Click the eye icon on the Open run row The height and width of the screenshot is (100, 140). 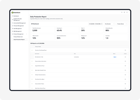tap(125, 57)
